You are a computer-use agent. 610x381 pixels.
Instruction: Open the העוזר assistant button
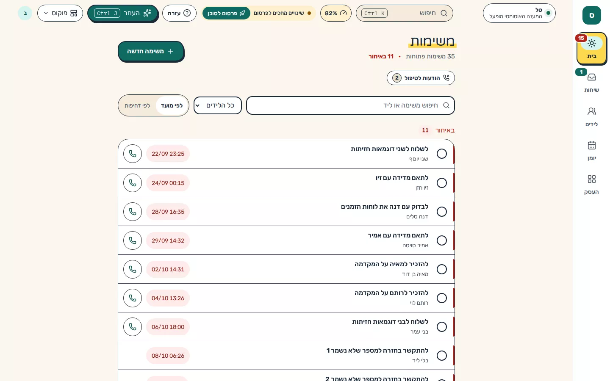point(123,13)
